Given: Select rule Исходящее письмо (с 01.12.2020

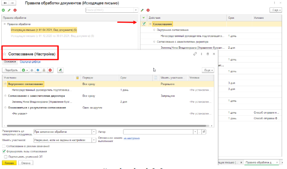Looking at the screenshot, I should [x=52, y=36].
